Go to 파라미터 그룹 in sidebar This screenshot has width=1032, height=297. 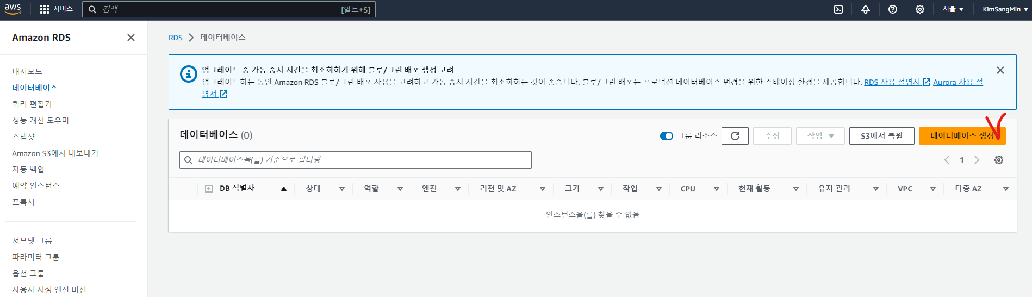[x=36, y=257]
